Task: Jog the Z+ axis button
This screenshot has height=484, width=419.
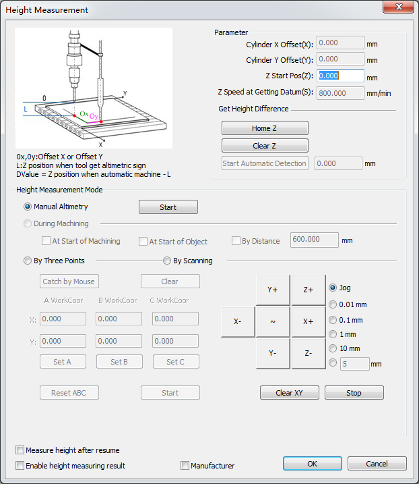Action: coord(309,290)
